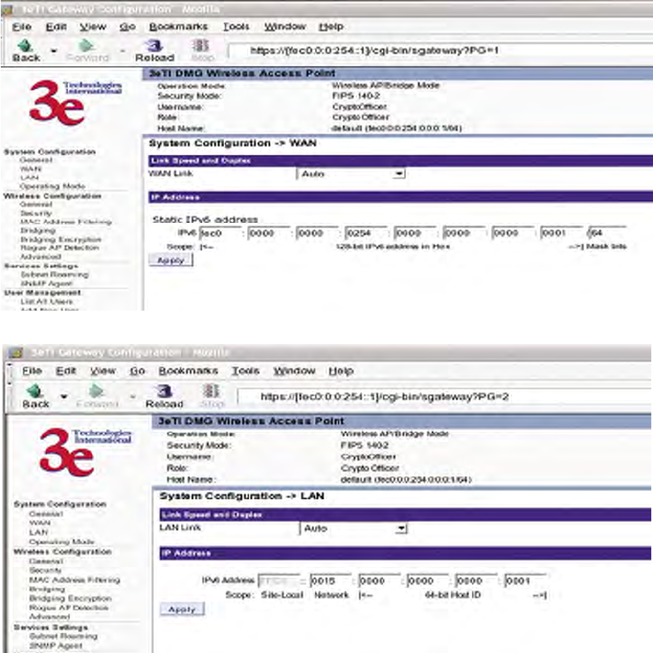Open the Help menu in the WAN window
Screen dimensions: 653x653
pyautogui.click(x=331, y=26)
